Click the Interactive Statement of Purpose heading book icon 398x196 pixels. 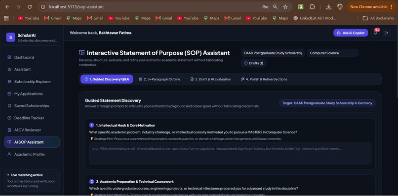[x=82, y=53]
